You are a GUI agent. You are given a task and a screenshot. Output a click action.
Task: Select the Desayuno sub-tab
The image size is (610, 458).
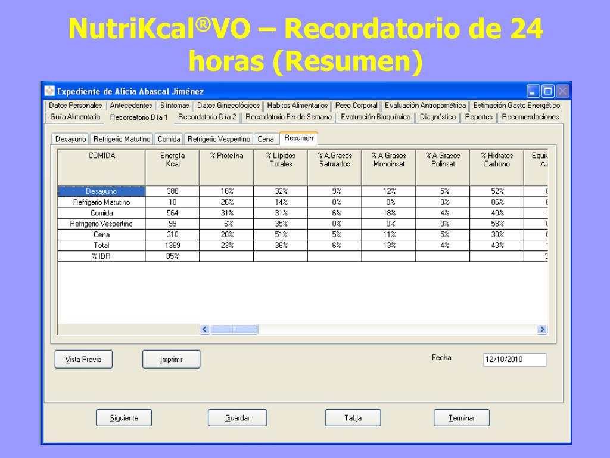point(70,139)
